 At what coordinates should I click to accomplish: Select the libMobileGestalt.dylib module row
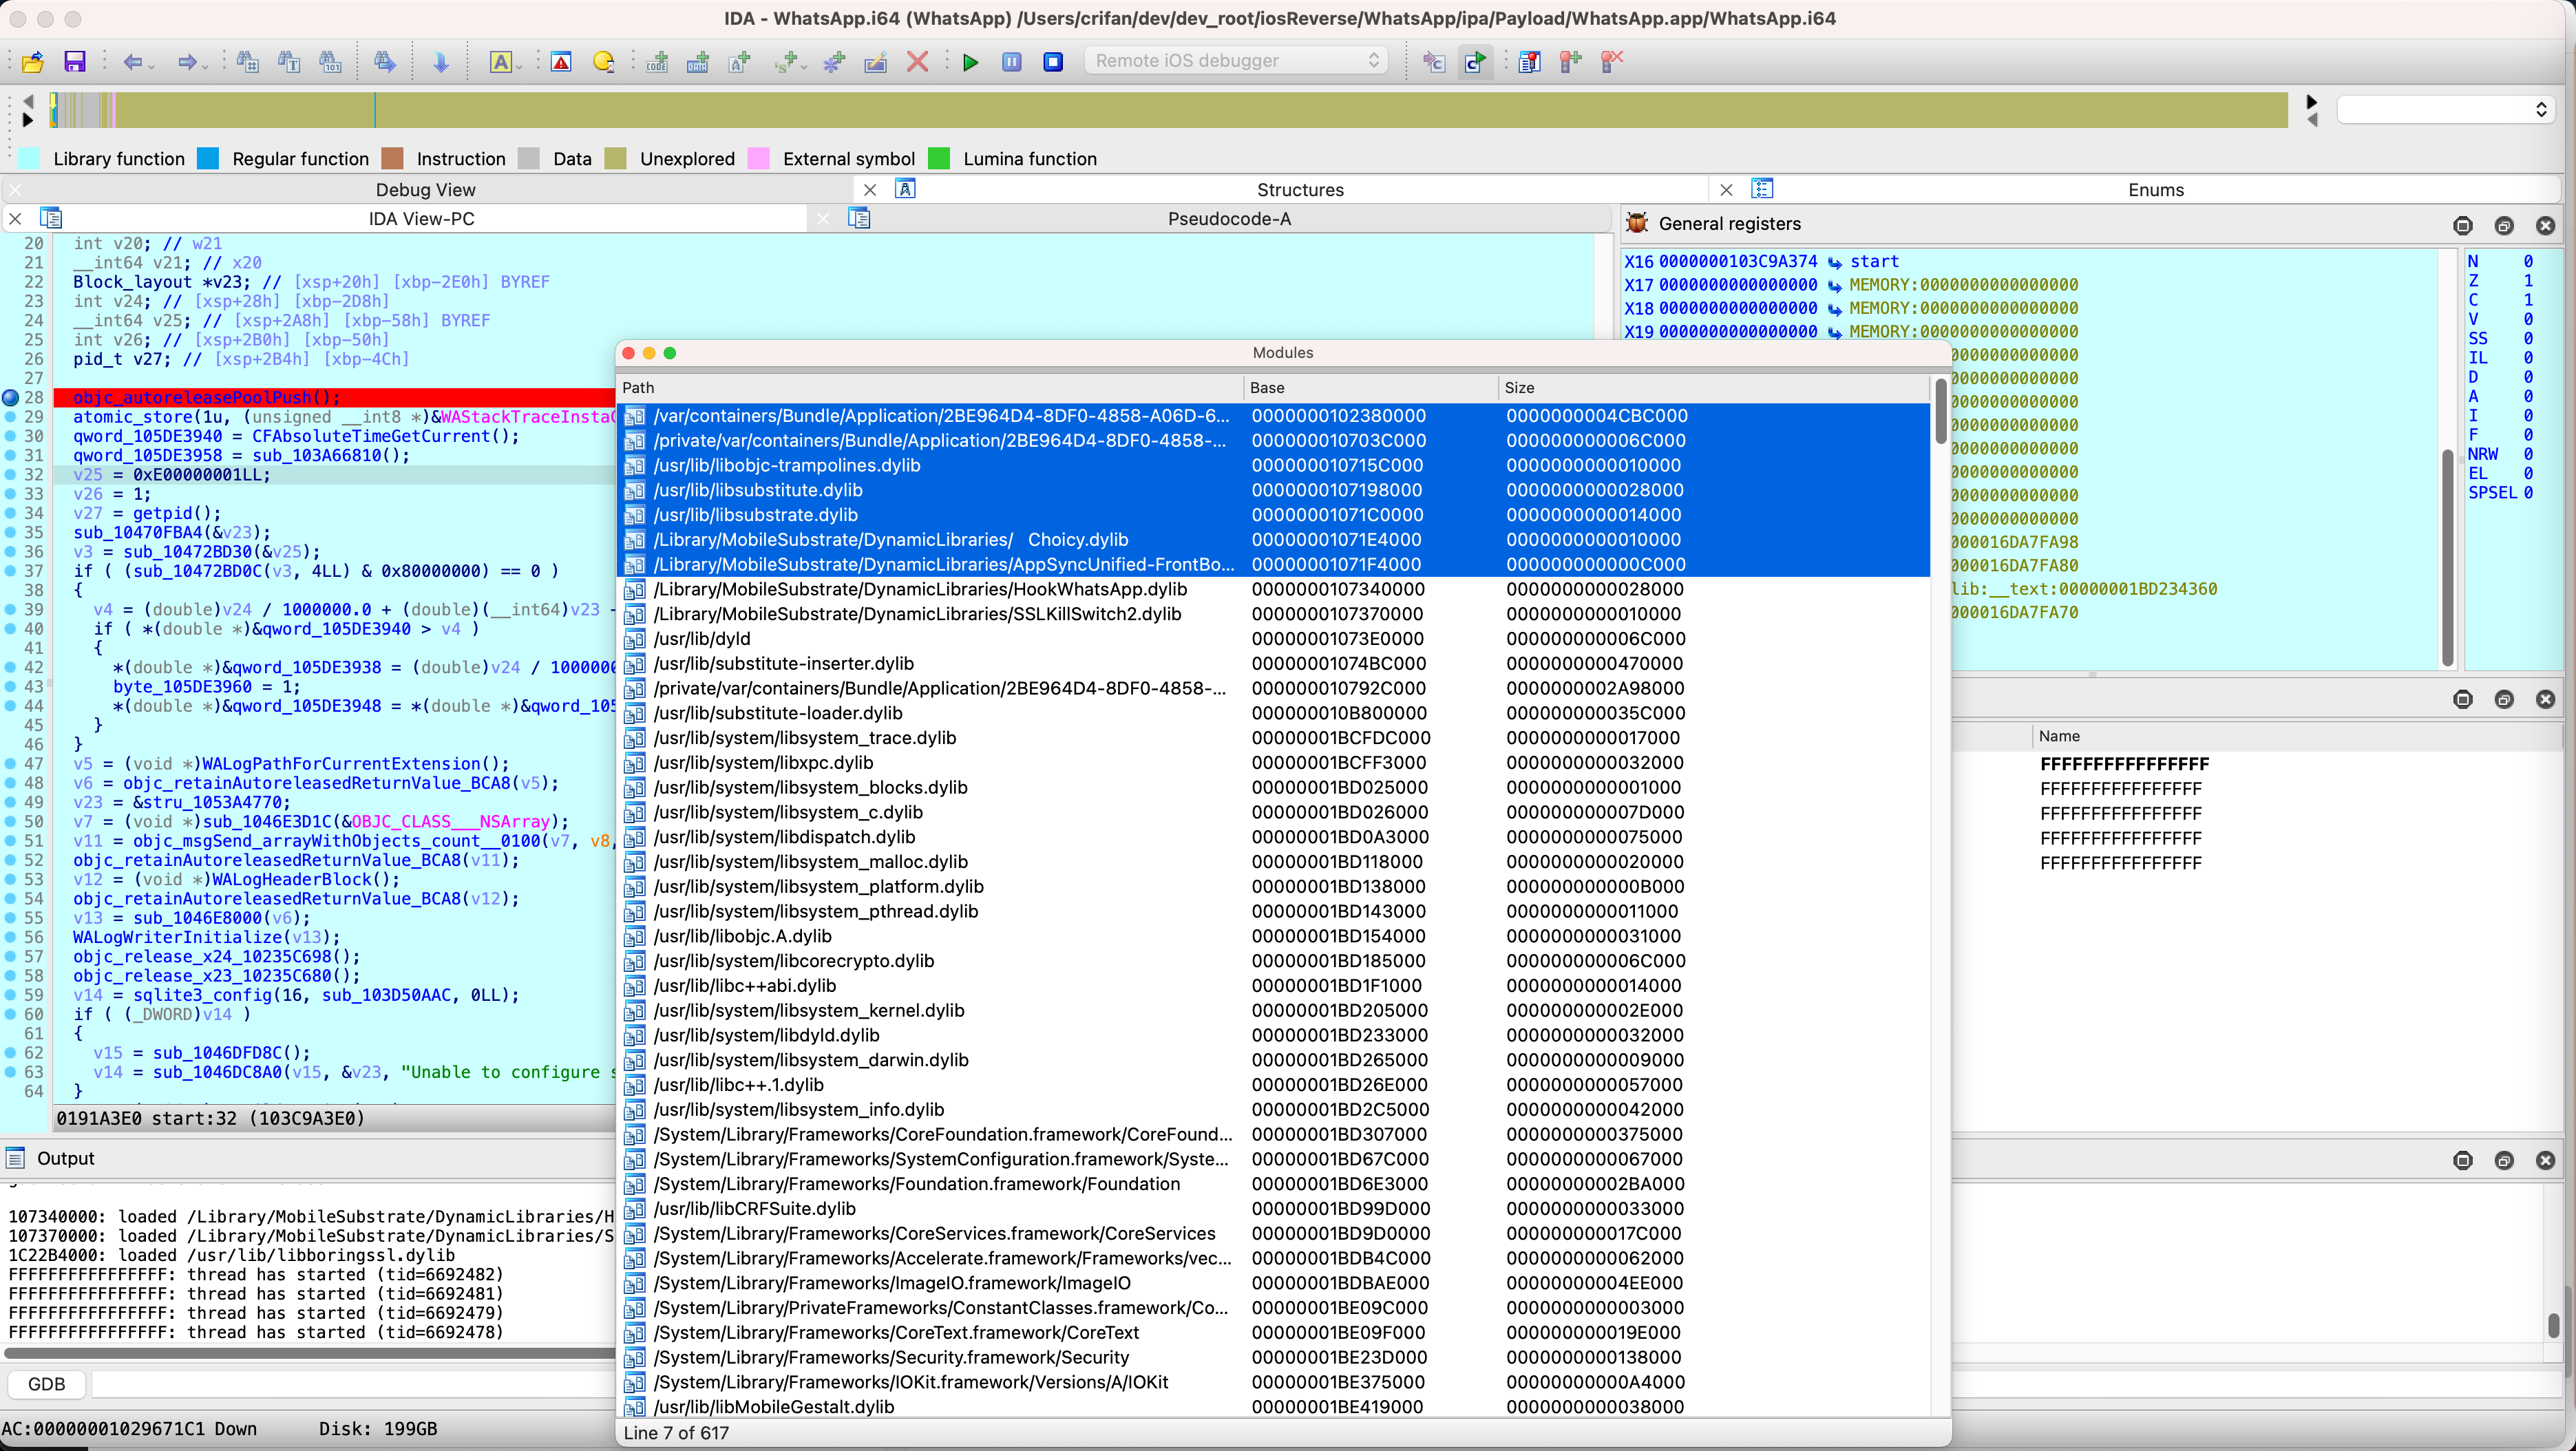click(1274, 1407)
